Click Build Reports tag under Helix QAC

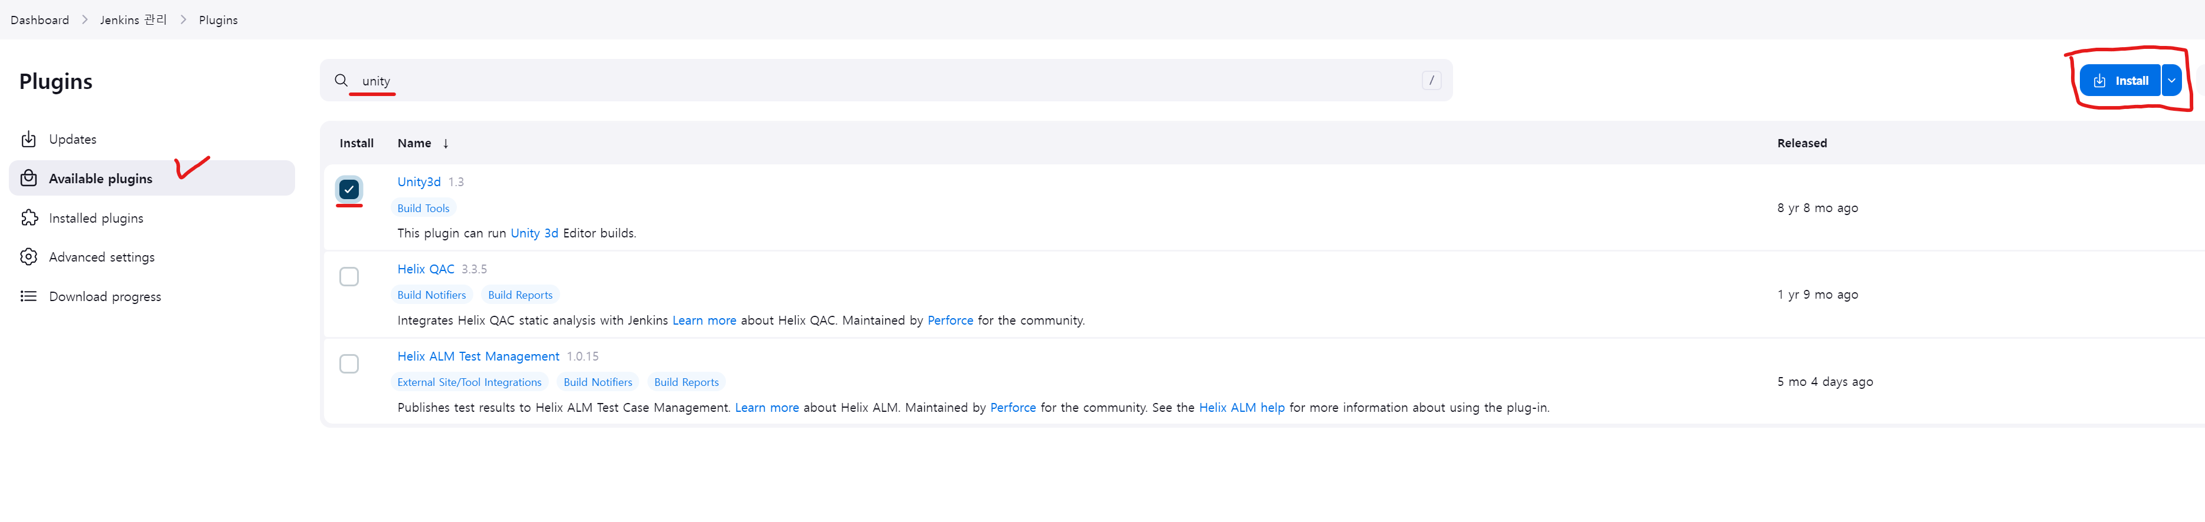[519, 296]
